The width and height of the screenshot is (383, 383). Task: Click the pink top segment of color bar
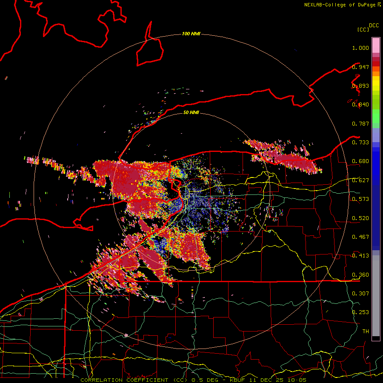click(376, 45)
